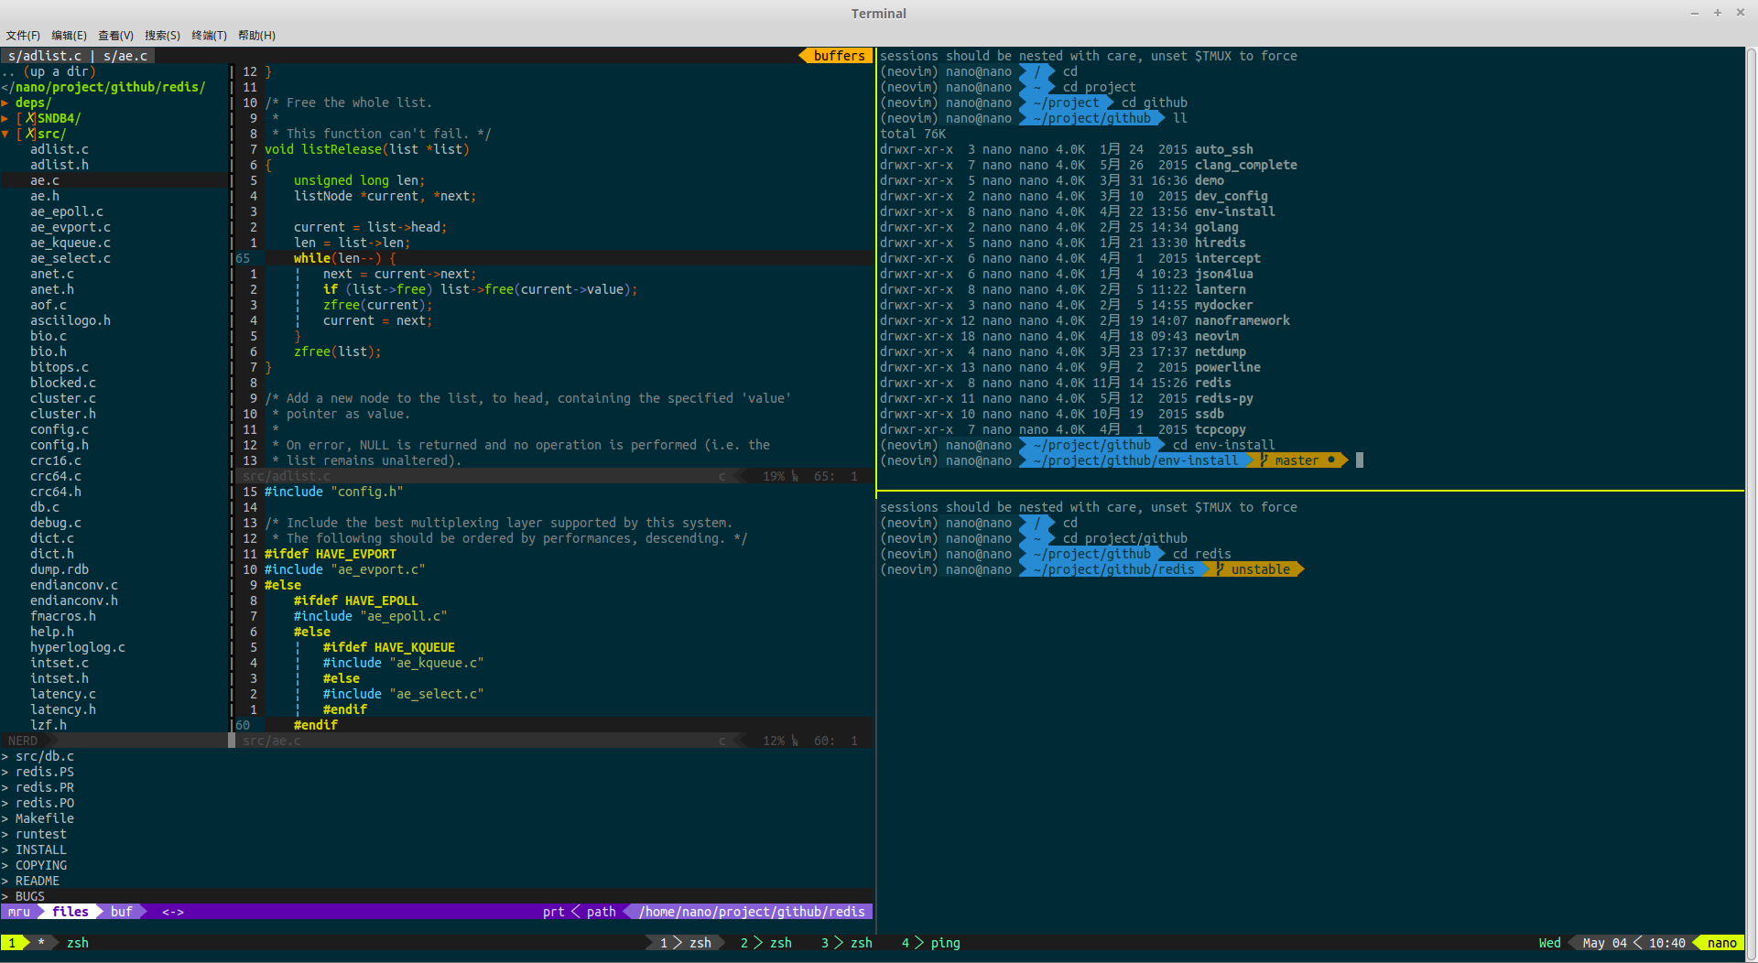Expand the deps/ folder arrow

[x=5, y=103]
